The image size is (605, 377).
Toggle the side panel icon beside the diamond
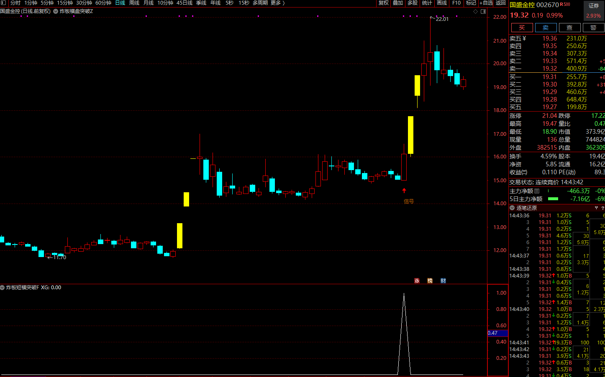tap(483, 11)
